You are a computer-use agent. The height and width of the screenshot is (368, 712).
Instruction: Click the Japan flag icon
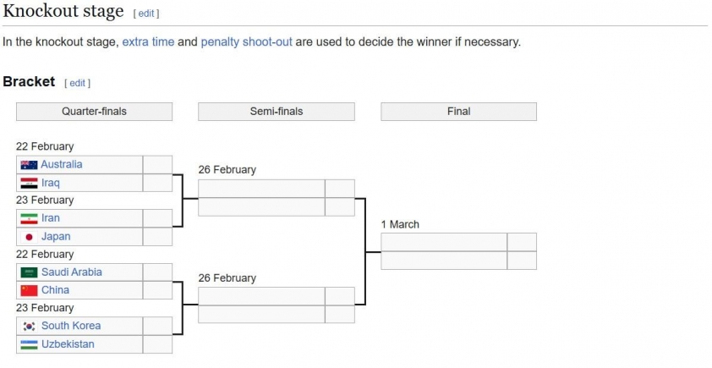pos(29,237)
